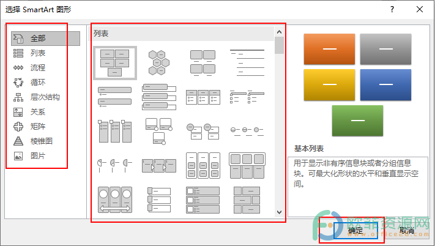The width and height of the screenshot is (435, 246).
Task: Confirm with the 确定 button
Action: point(355,230)
